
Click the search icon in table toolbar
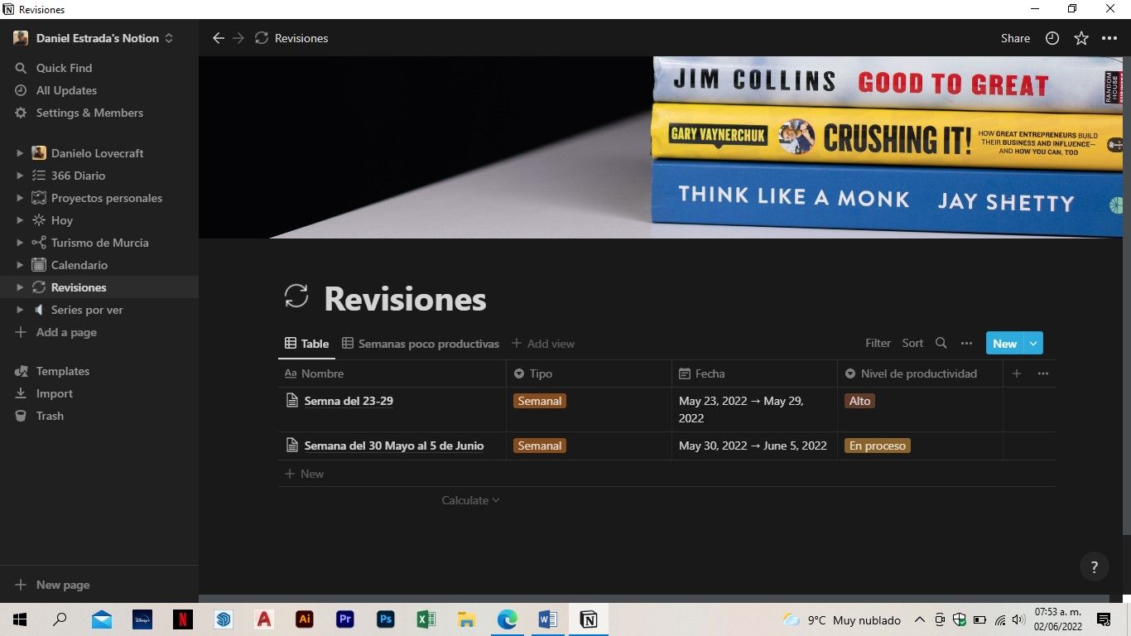tap(941, 343)
